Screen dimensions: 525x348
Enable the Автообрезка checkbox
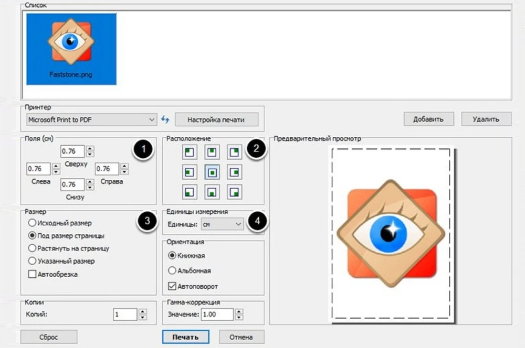pos(32,274)
